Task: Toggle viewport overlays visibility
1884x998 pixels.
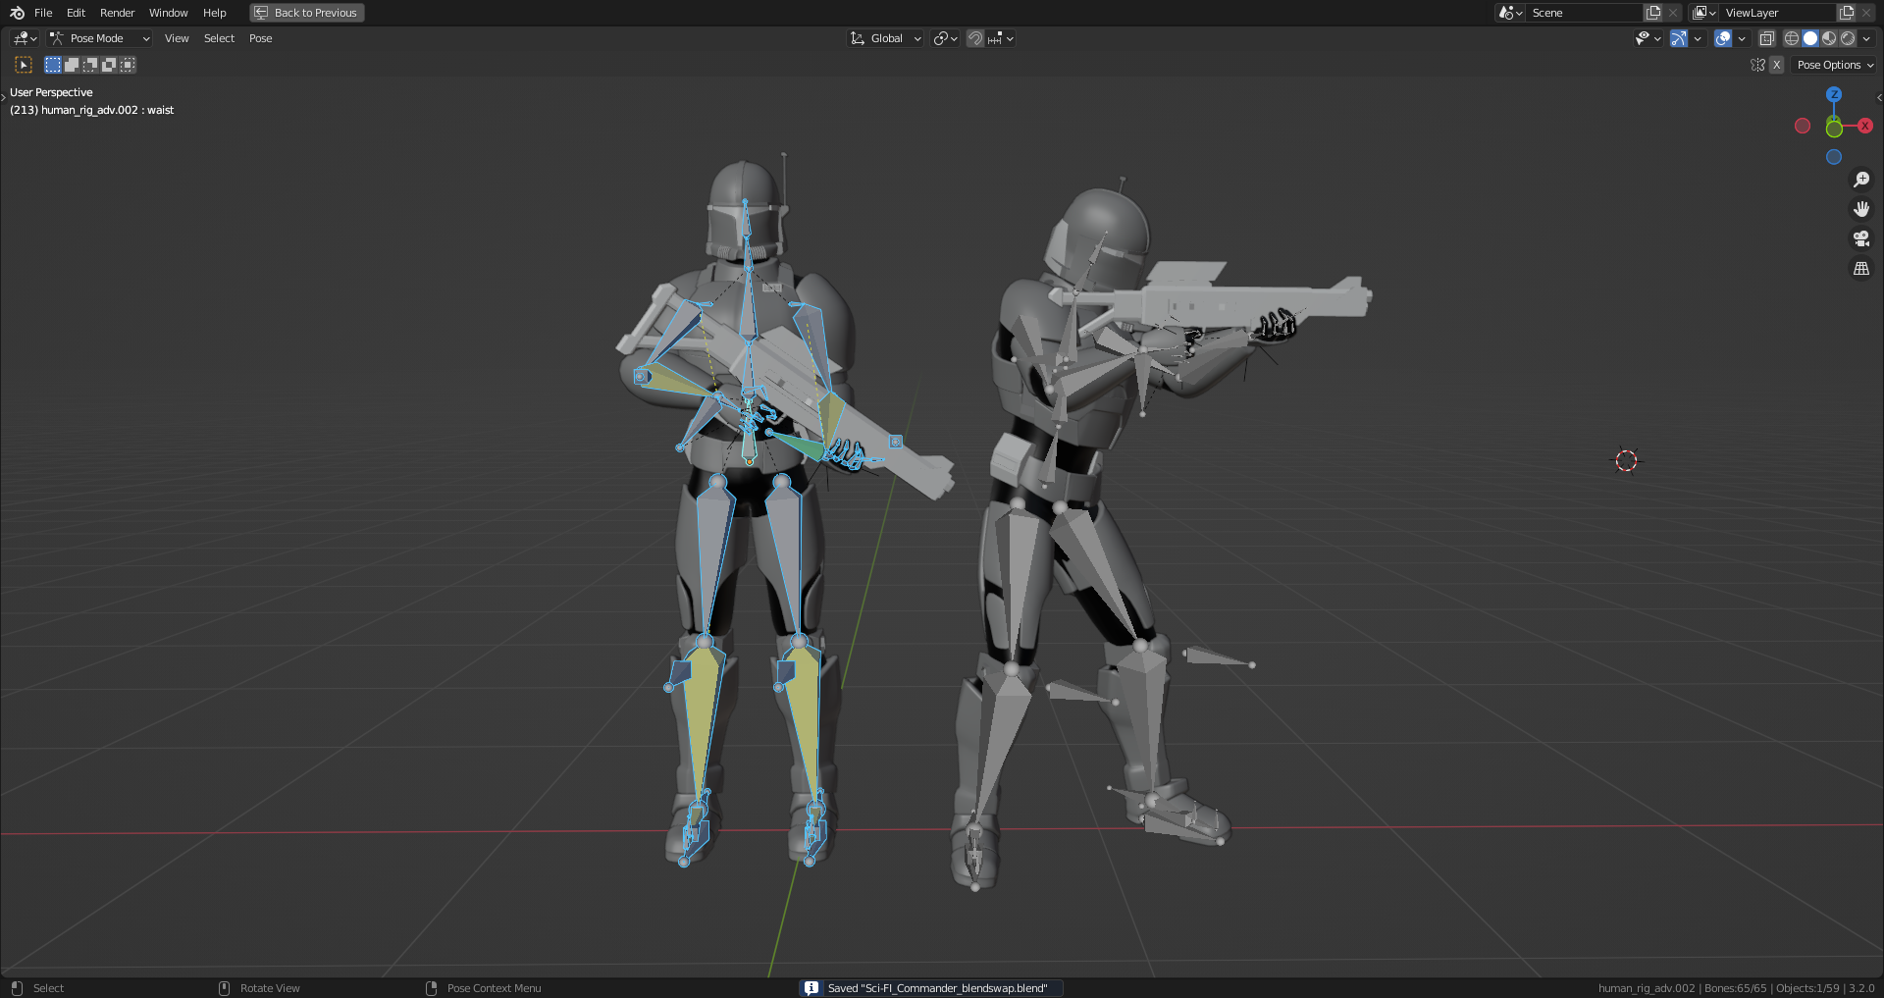Action: click(x=1722, y=38)
